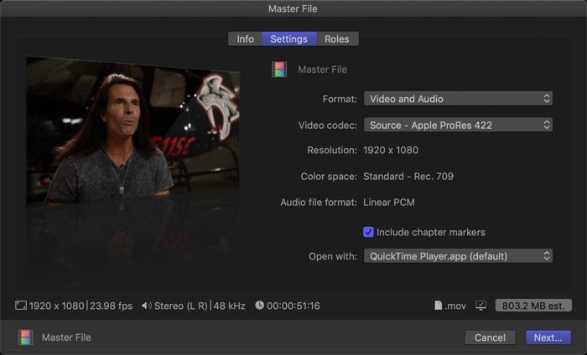Click the Master File filmstrip icon beside settings

coord(279,69)
